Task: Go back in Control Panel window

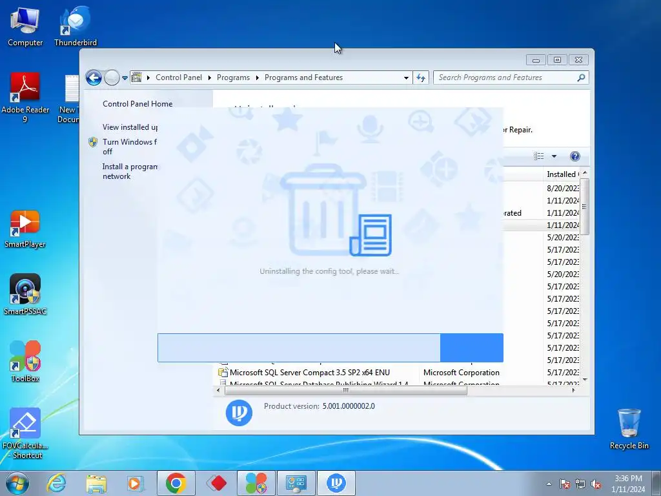Action: tap(94, 77)
